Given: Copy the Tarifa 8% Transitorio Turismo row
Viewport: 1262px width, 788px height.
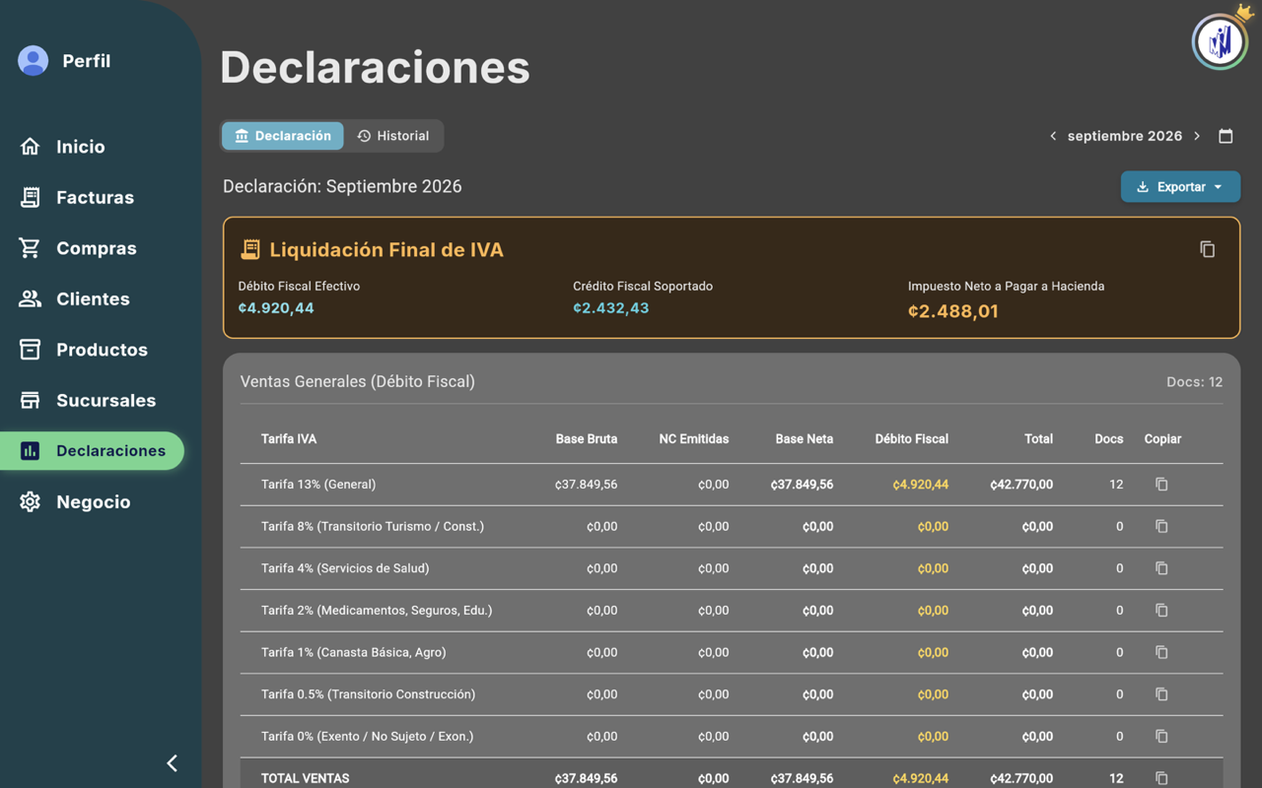Looking at the screenshot, I should [x=1161, y=526].
